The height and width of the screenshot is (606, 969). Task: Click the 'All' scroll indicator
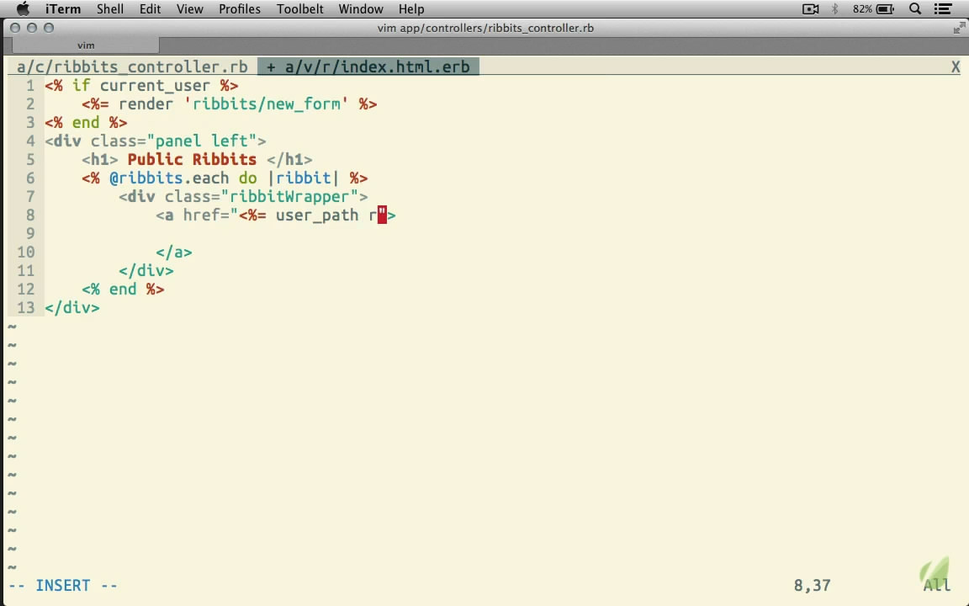click(936, 585)
